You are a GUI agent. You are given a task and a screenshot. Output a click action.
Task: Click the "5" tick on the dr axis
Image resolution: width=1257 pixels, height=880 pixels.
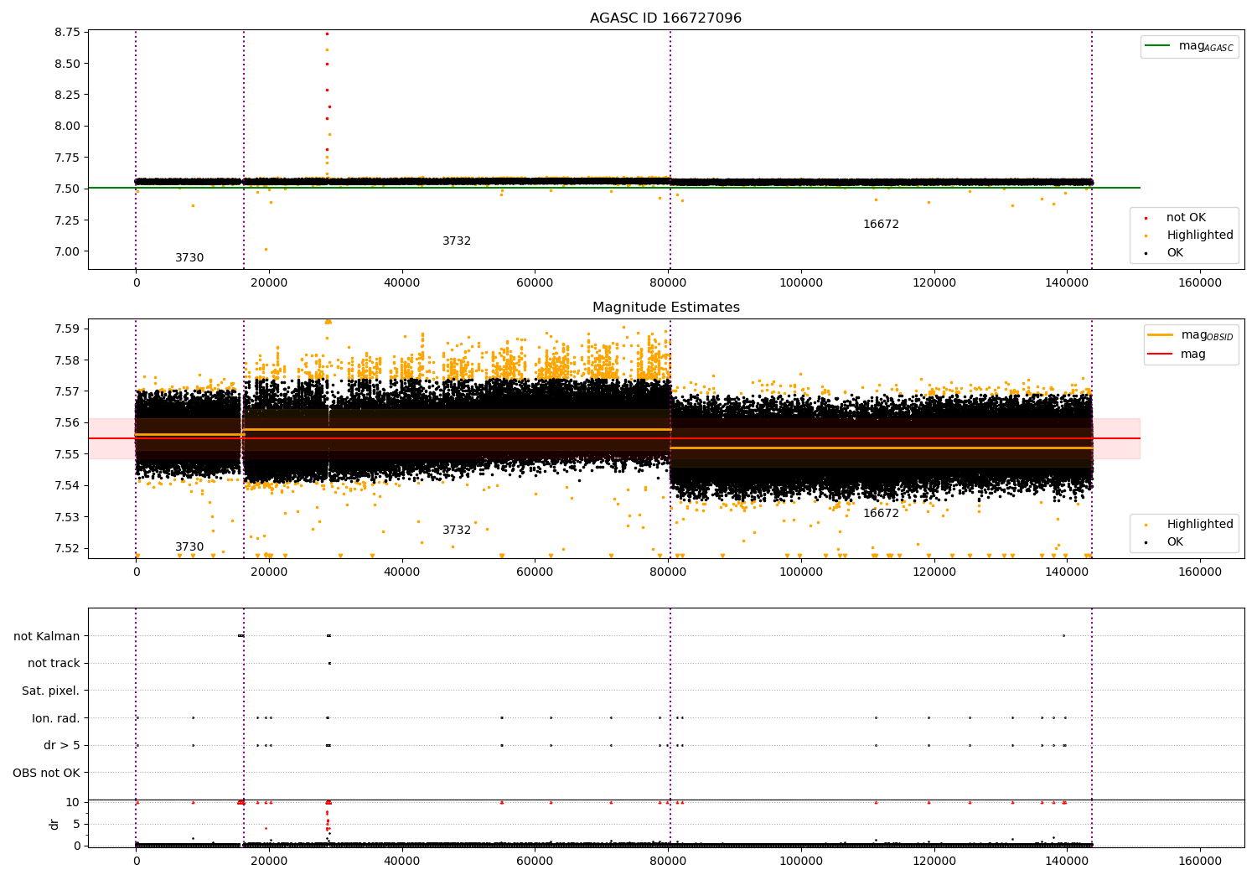(77, 825)
